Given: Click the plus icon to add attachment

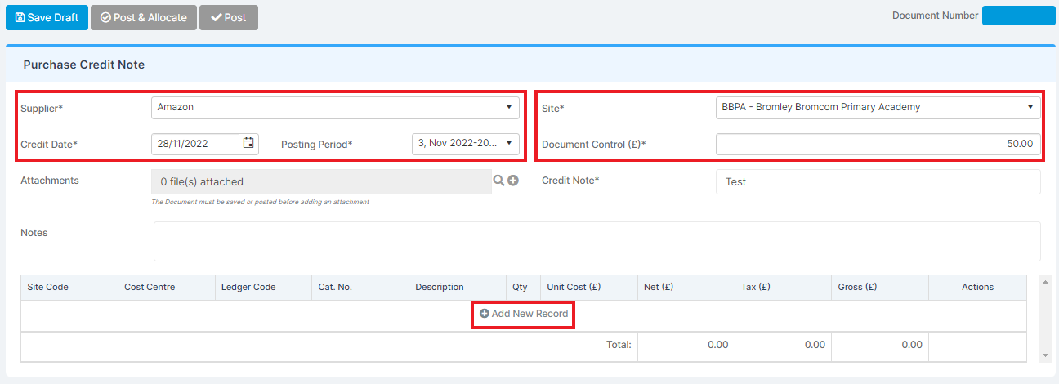Looking at the screenshot, I should pos(513,181).
